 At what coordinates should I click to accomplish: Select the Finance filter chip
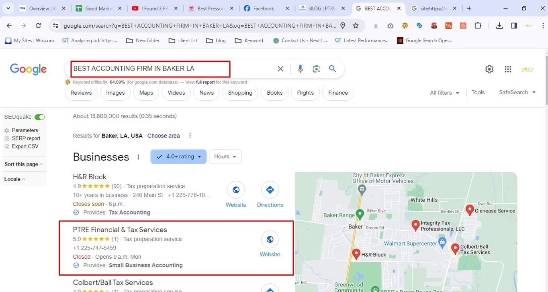pyautogui.click(x=338, y=93)
